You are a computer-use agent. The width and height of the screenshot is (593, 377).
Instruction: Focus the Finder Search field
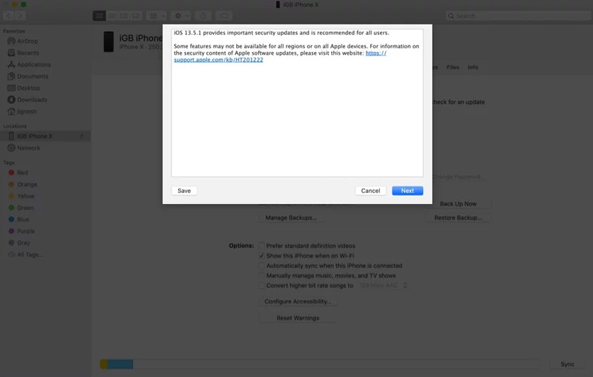tap(517, 16)
